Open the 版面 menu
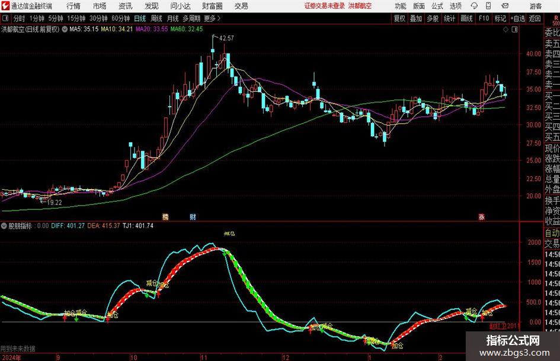This screenshot has width=560, height=361. [418, 6]
